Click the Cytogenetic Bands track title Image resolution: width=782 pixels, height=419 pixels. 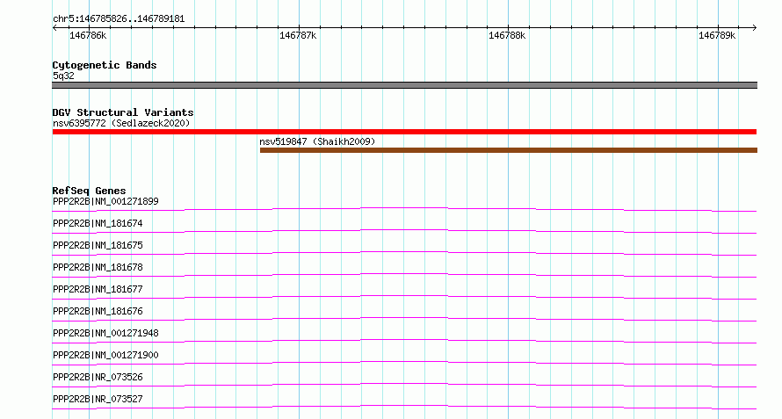(105, 65)
